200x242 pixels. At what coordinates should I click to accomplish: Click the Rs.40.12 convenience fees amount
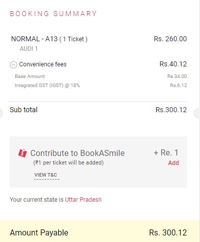pyautogui.click(x=173, y=64)
